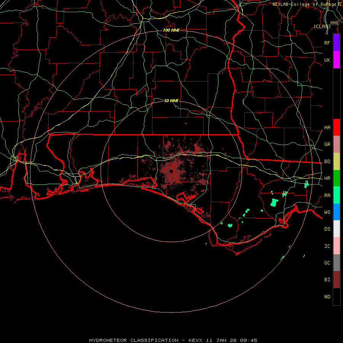
Task: Click the BI legend label
Action: pos(327,280)
